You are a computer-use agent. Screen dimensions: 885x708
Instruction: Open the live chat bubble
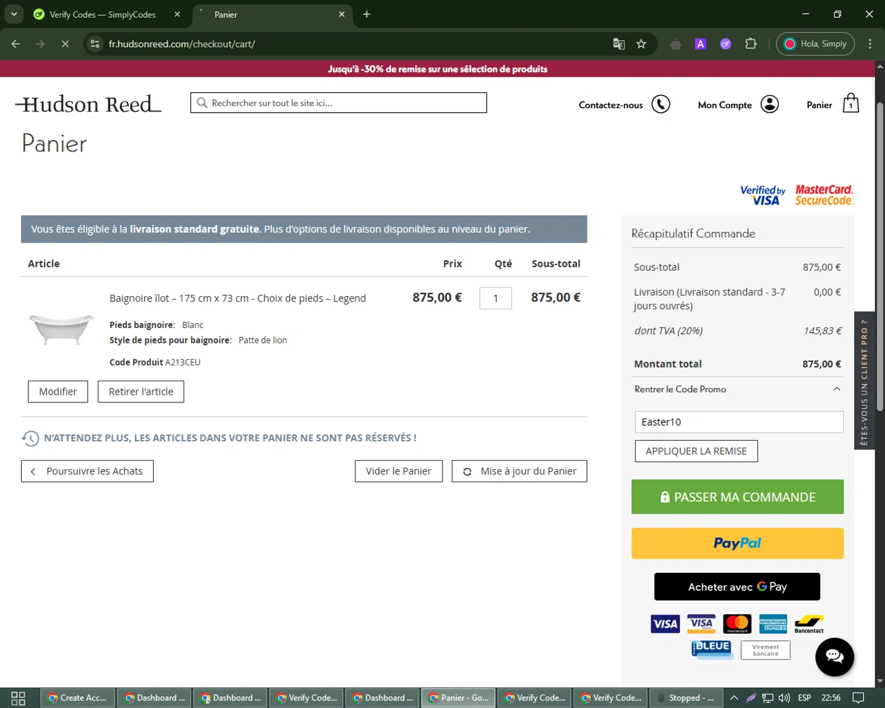tap(834, 657)
